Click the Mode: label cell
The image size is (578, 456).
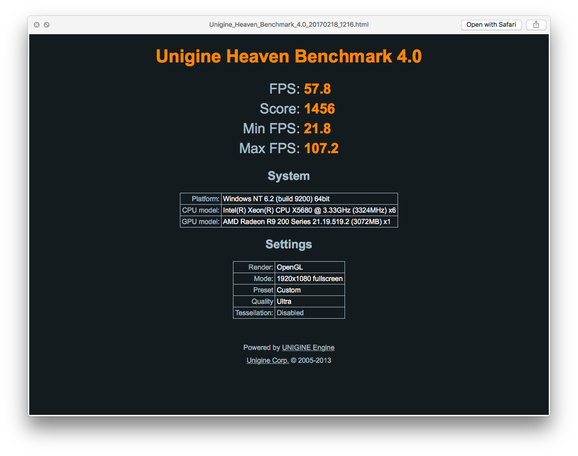pyautogui.click(x=254, y=279)
